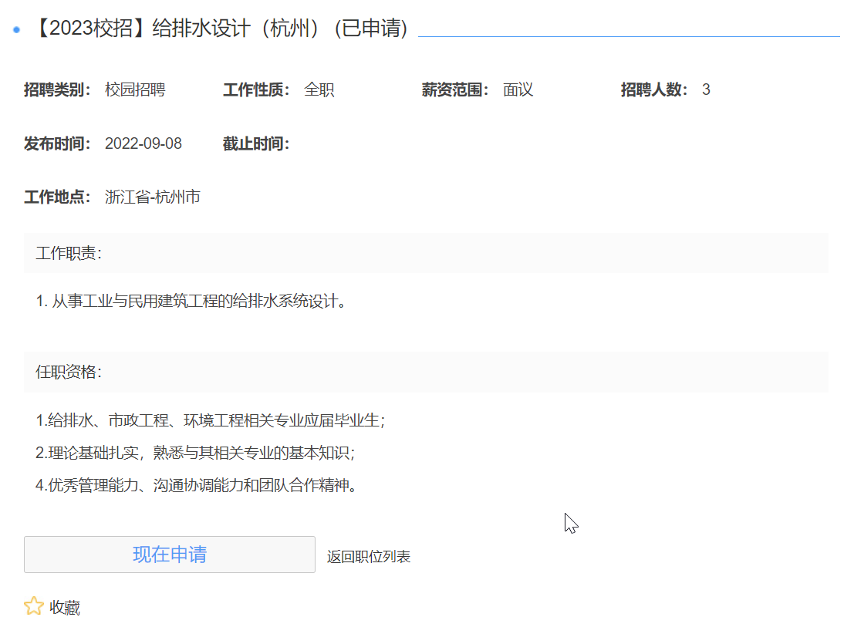854x644 pixels.
Task: Click the 招聘类别 label
Action: pyautogui.click(x=57, y=89)
